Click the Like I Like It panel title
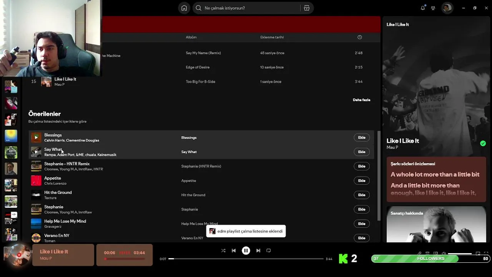 [x=403, y=141]
